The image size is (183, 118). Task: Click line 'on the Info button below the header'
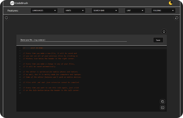[x=51, y=90]
